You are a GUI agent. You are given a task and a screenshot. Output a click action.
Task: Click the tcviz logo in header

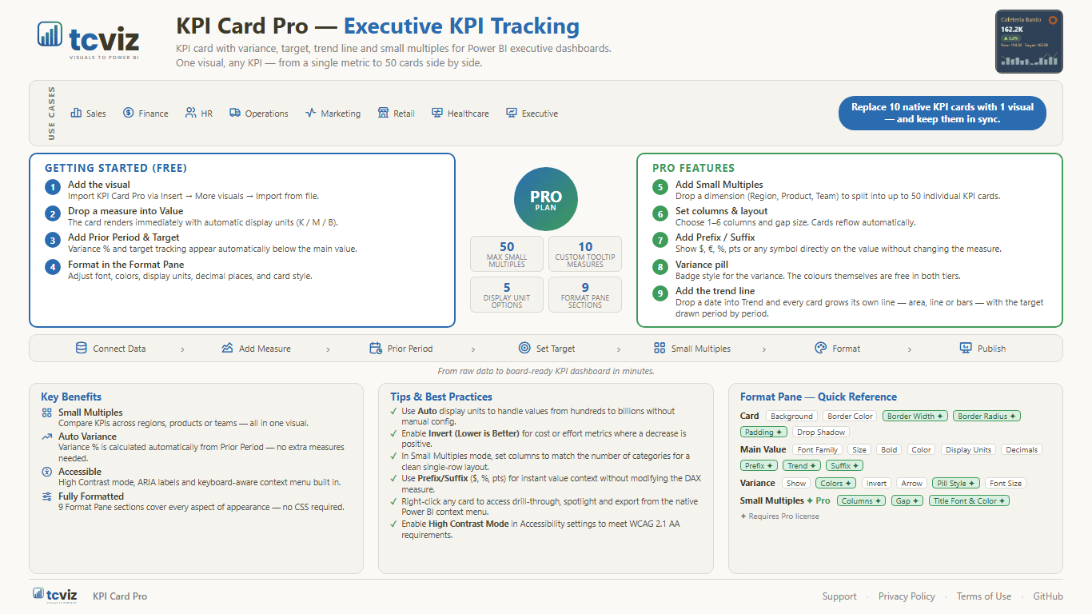click(89, 38)
